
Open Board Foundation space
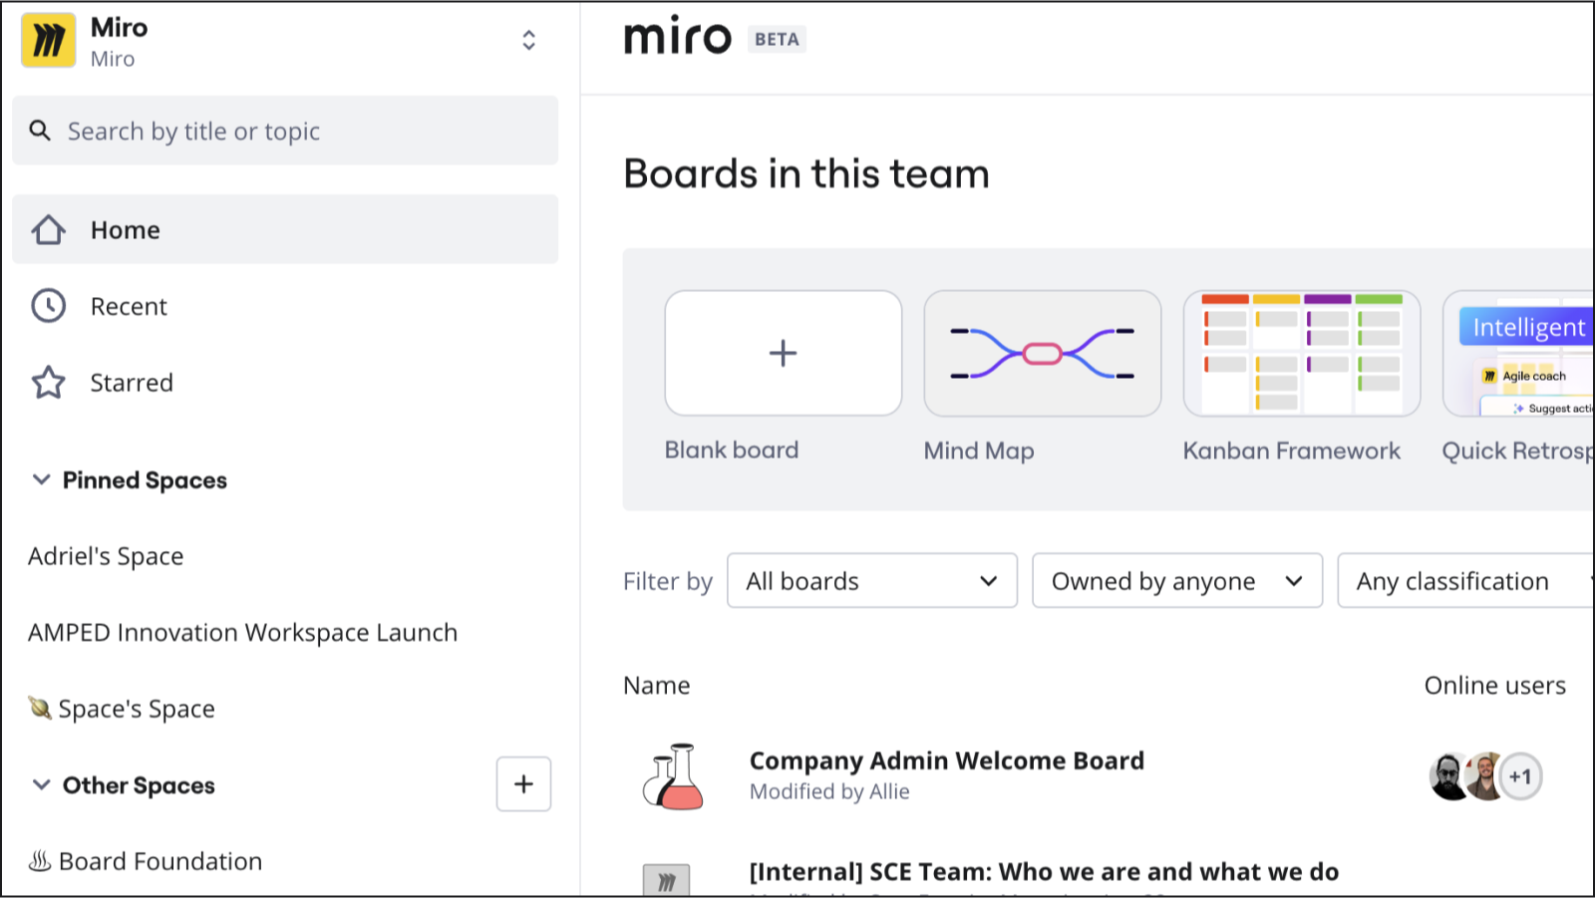[x=159, y=860]
